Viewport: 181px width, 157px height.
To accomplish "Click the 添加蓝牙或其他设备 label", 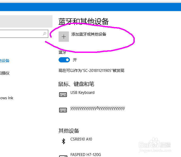I will [89, 34].
